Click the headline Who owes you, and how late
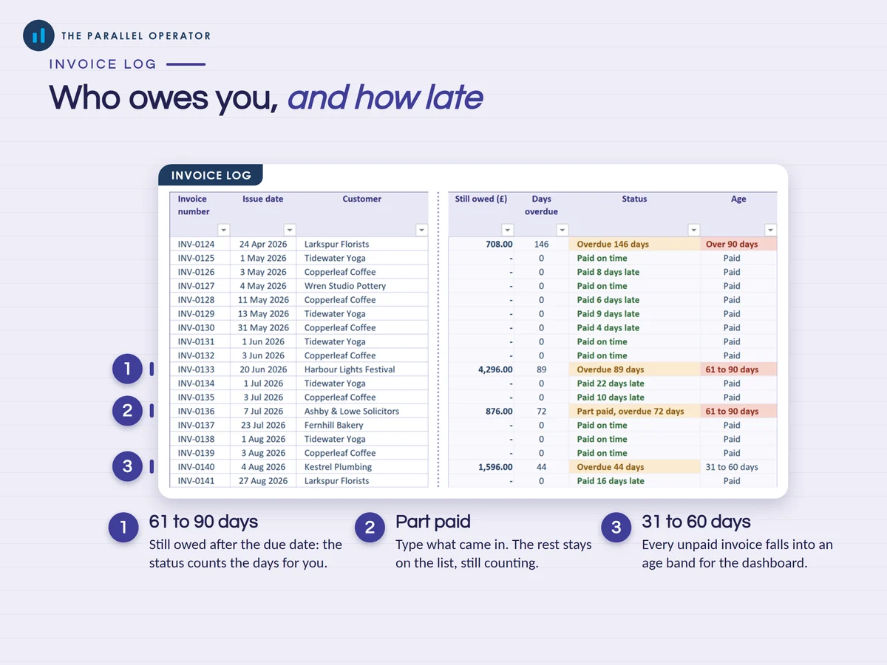The height and width of the screenshot is (665, 887). (x=266, y=97)
